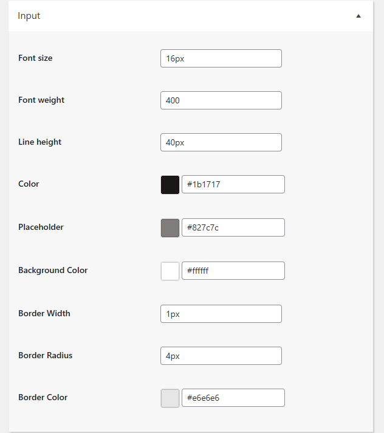This screenshot has height=433, width=384.
Task: Click the Line height label
Action: [40, 142]
